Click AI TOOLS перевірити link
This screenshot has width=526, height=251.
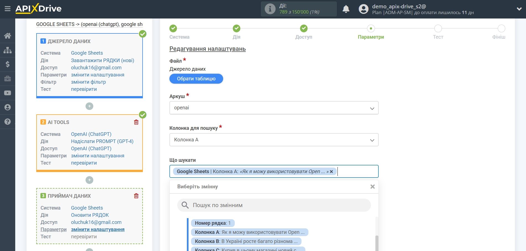point(84,163)
